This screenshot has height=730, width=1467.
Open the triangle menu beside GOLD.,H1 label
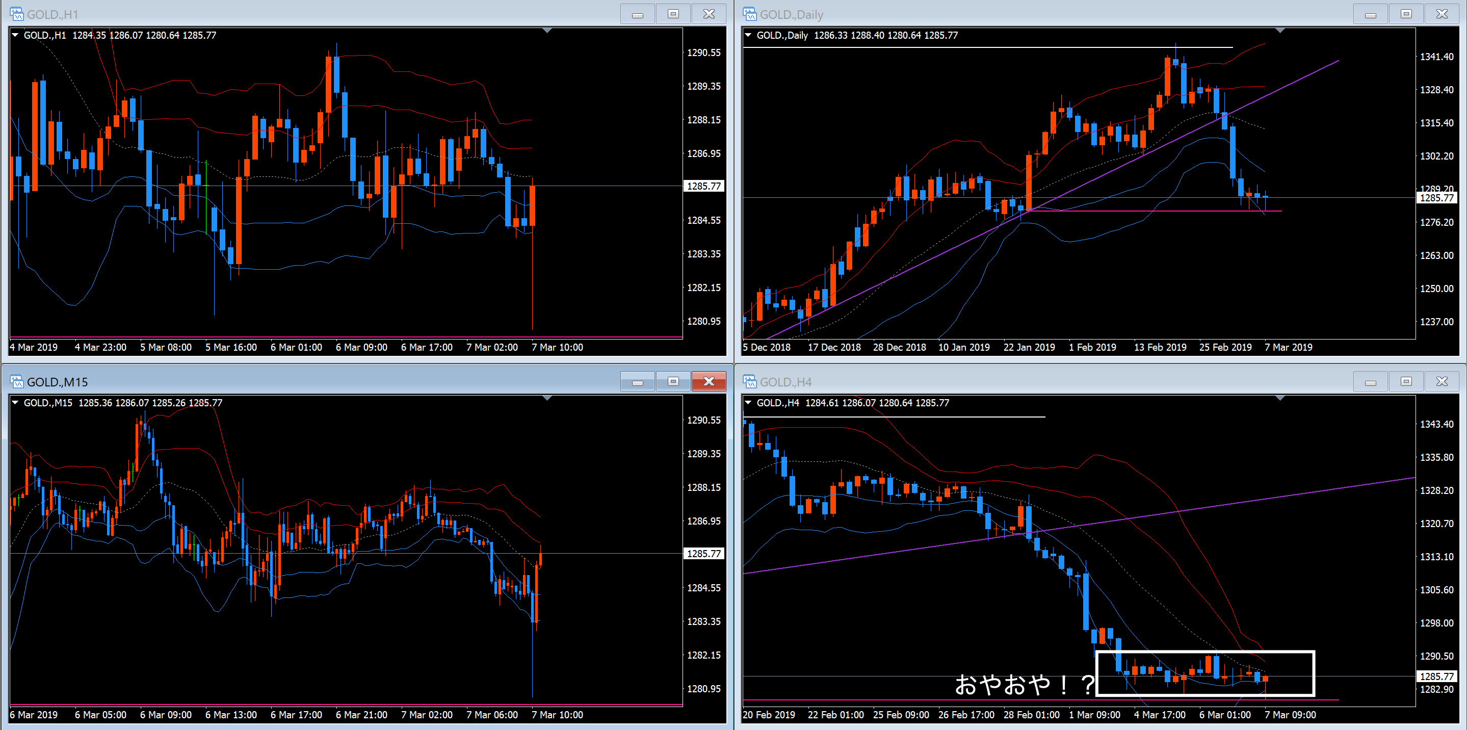(x=15, y=35)
